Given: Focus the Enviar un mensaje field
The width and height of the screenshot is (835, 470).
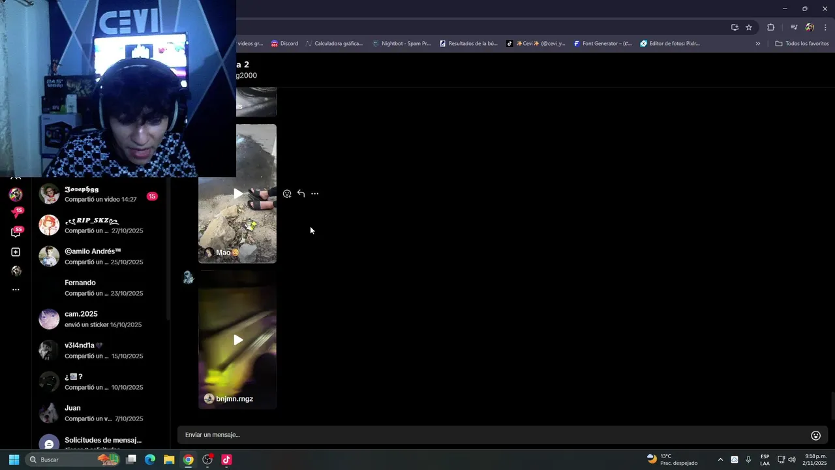Looking at the screenshot, I should point(493,435).
